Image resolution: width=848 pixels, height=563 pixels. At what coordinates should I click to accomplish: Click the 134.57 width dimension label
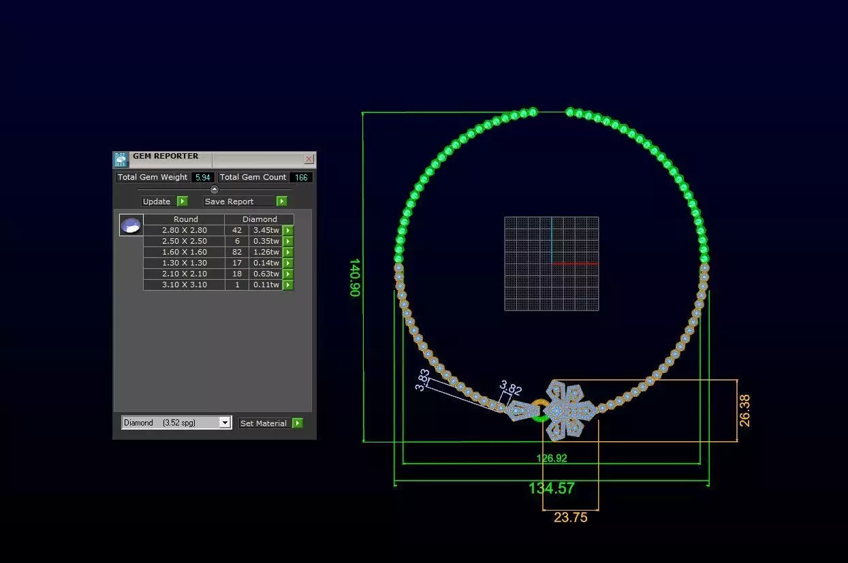552,488
